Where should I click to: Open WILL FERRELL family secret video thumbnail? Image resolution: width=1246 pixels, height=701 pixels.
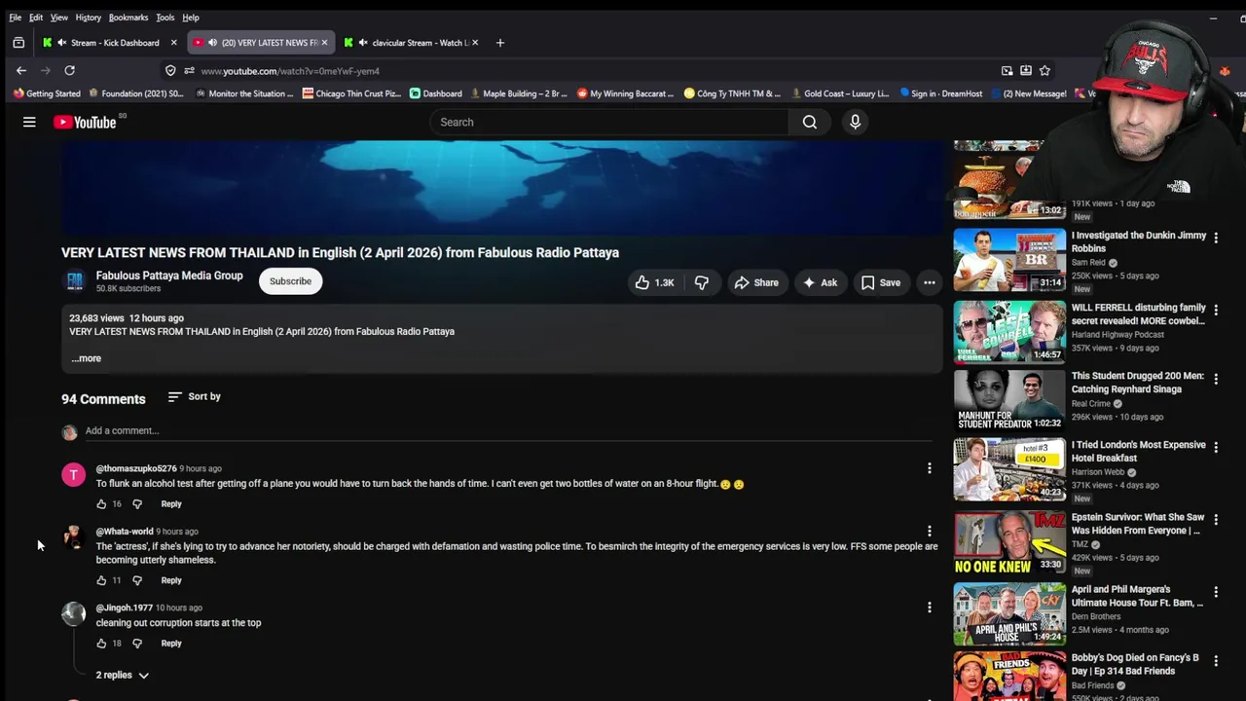[x=1009, y=332]
